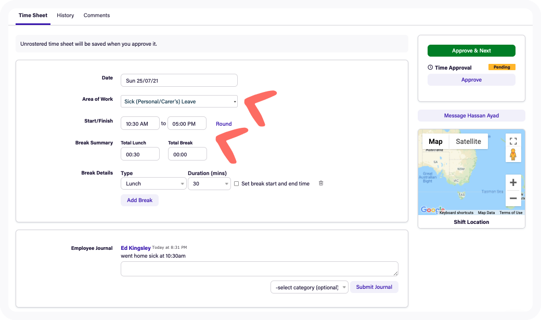Enable Set break start and end time
Viewport: 541px width, 320px height.
click(x=237, y=184)
